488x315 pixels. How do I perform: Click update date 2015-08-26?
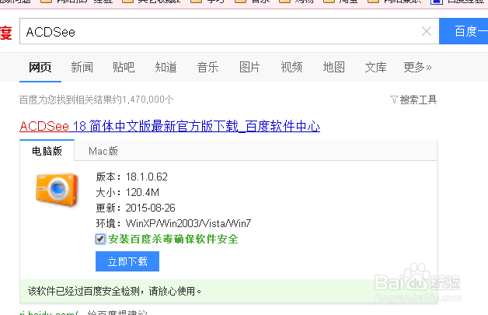click(x=150, y=208)
